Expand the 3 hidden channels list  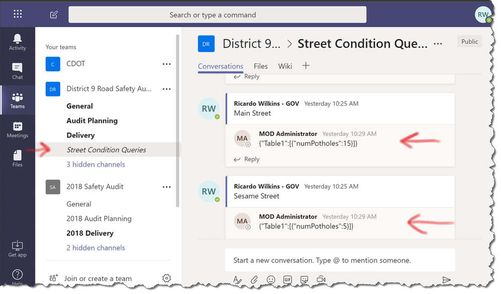(95, 164)
